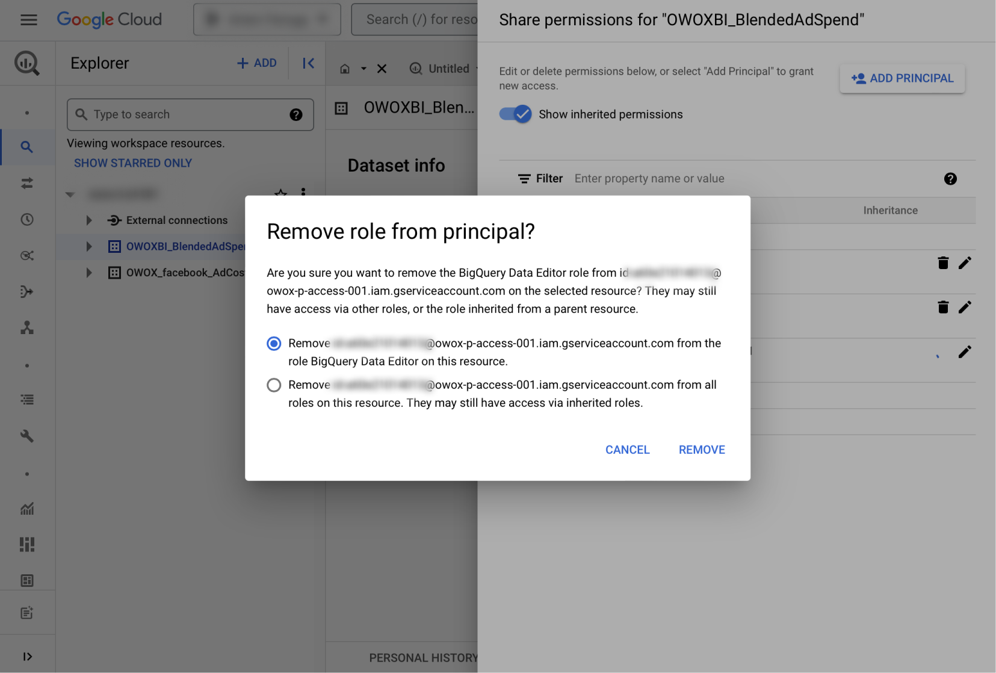Focus the top Search for resources box
This screenshot has height=673, width=996.
tap(415, 19)
